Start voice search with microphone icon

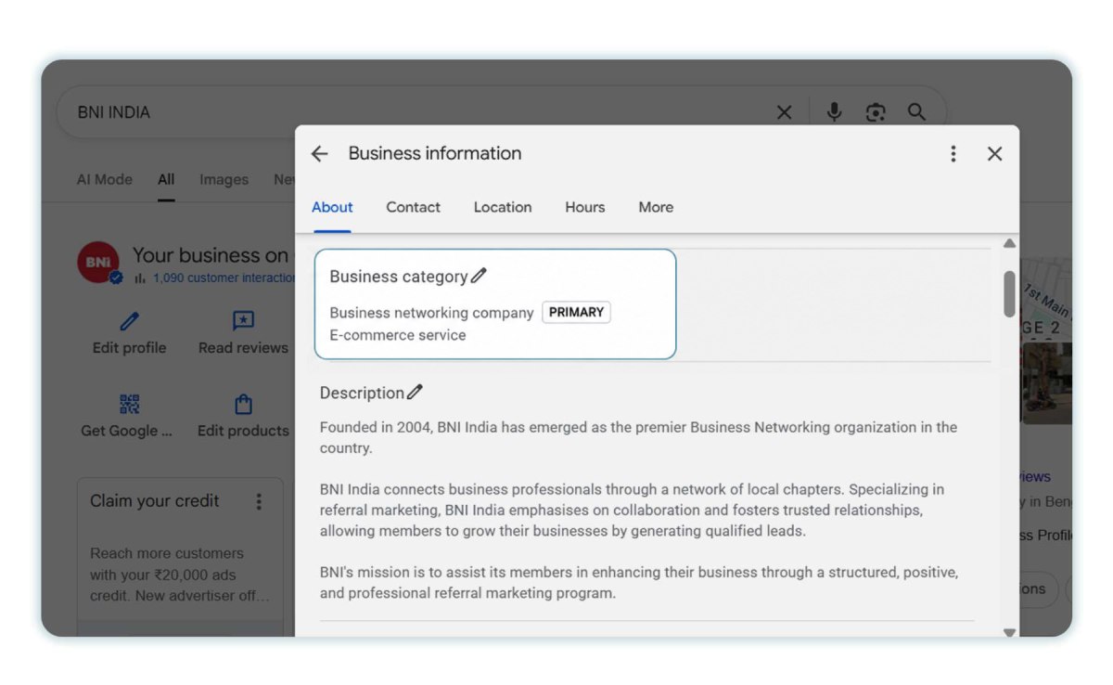coord(835,112)
